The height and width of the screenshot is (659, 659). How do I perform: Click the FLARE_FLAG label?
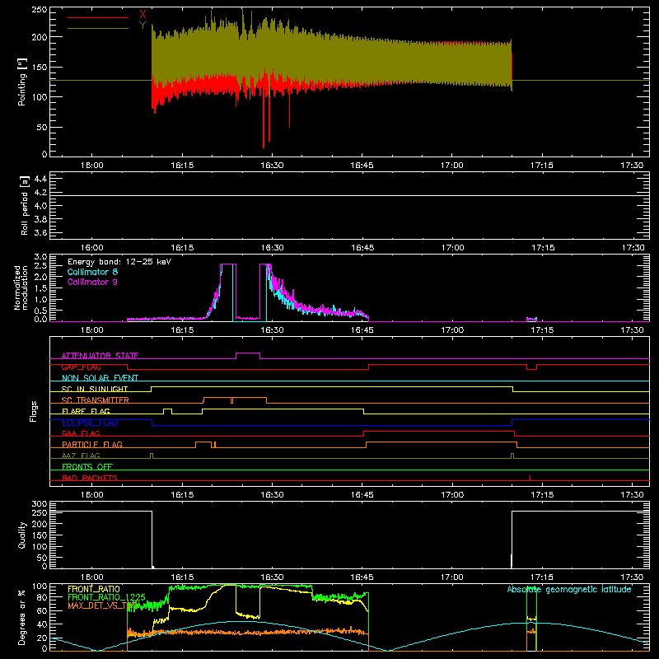tap(86, 411)
